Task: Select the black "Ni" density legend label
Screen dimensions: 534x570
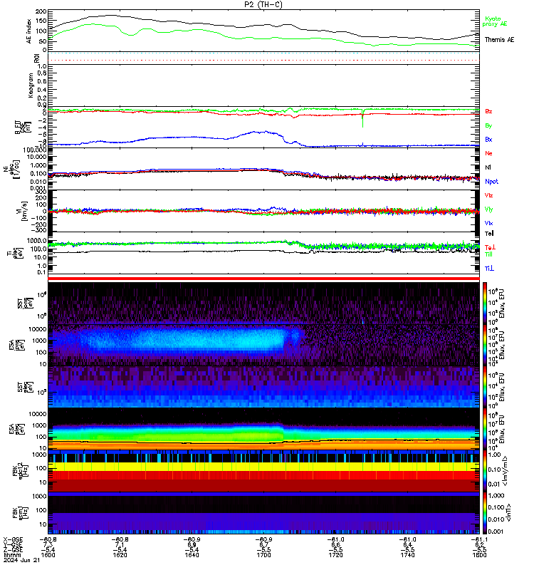Action: coord(488,167)
